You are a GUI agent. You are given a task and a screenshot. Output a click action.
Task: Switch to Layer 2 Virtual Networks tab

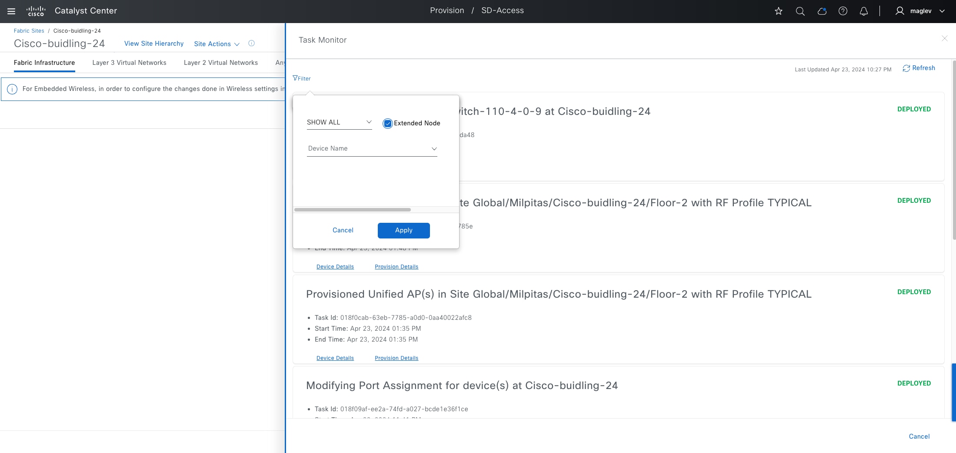point(220,63)
